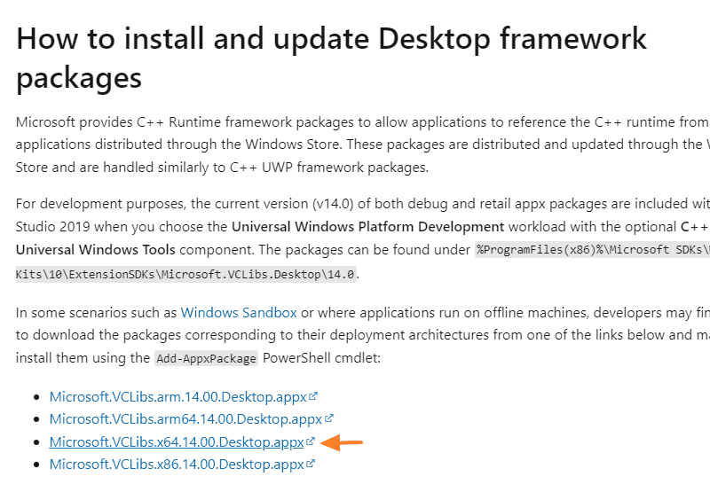Click external-link icon beside x86.14.00 package

coord(312,463)
